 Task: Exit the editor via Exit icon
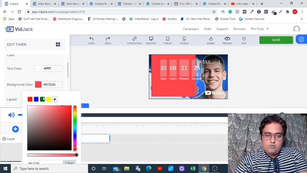tap(244, 40)
